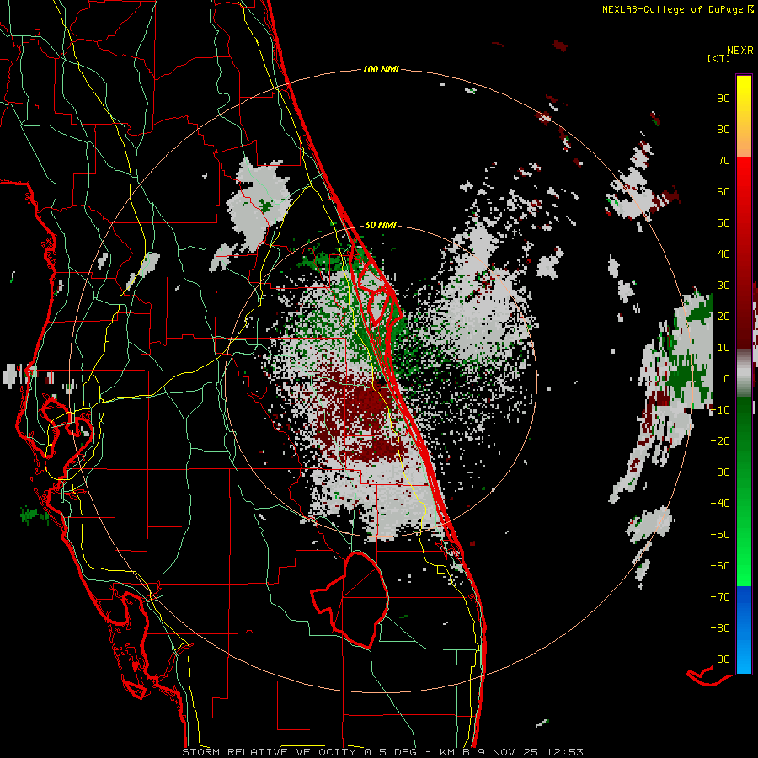Select the -70 scale value
This screenshot has height=758, width=758.
click(x=720, y=597)
